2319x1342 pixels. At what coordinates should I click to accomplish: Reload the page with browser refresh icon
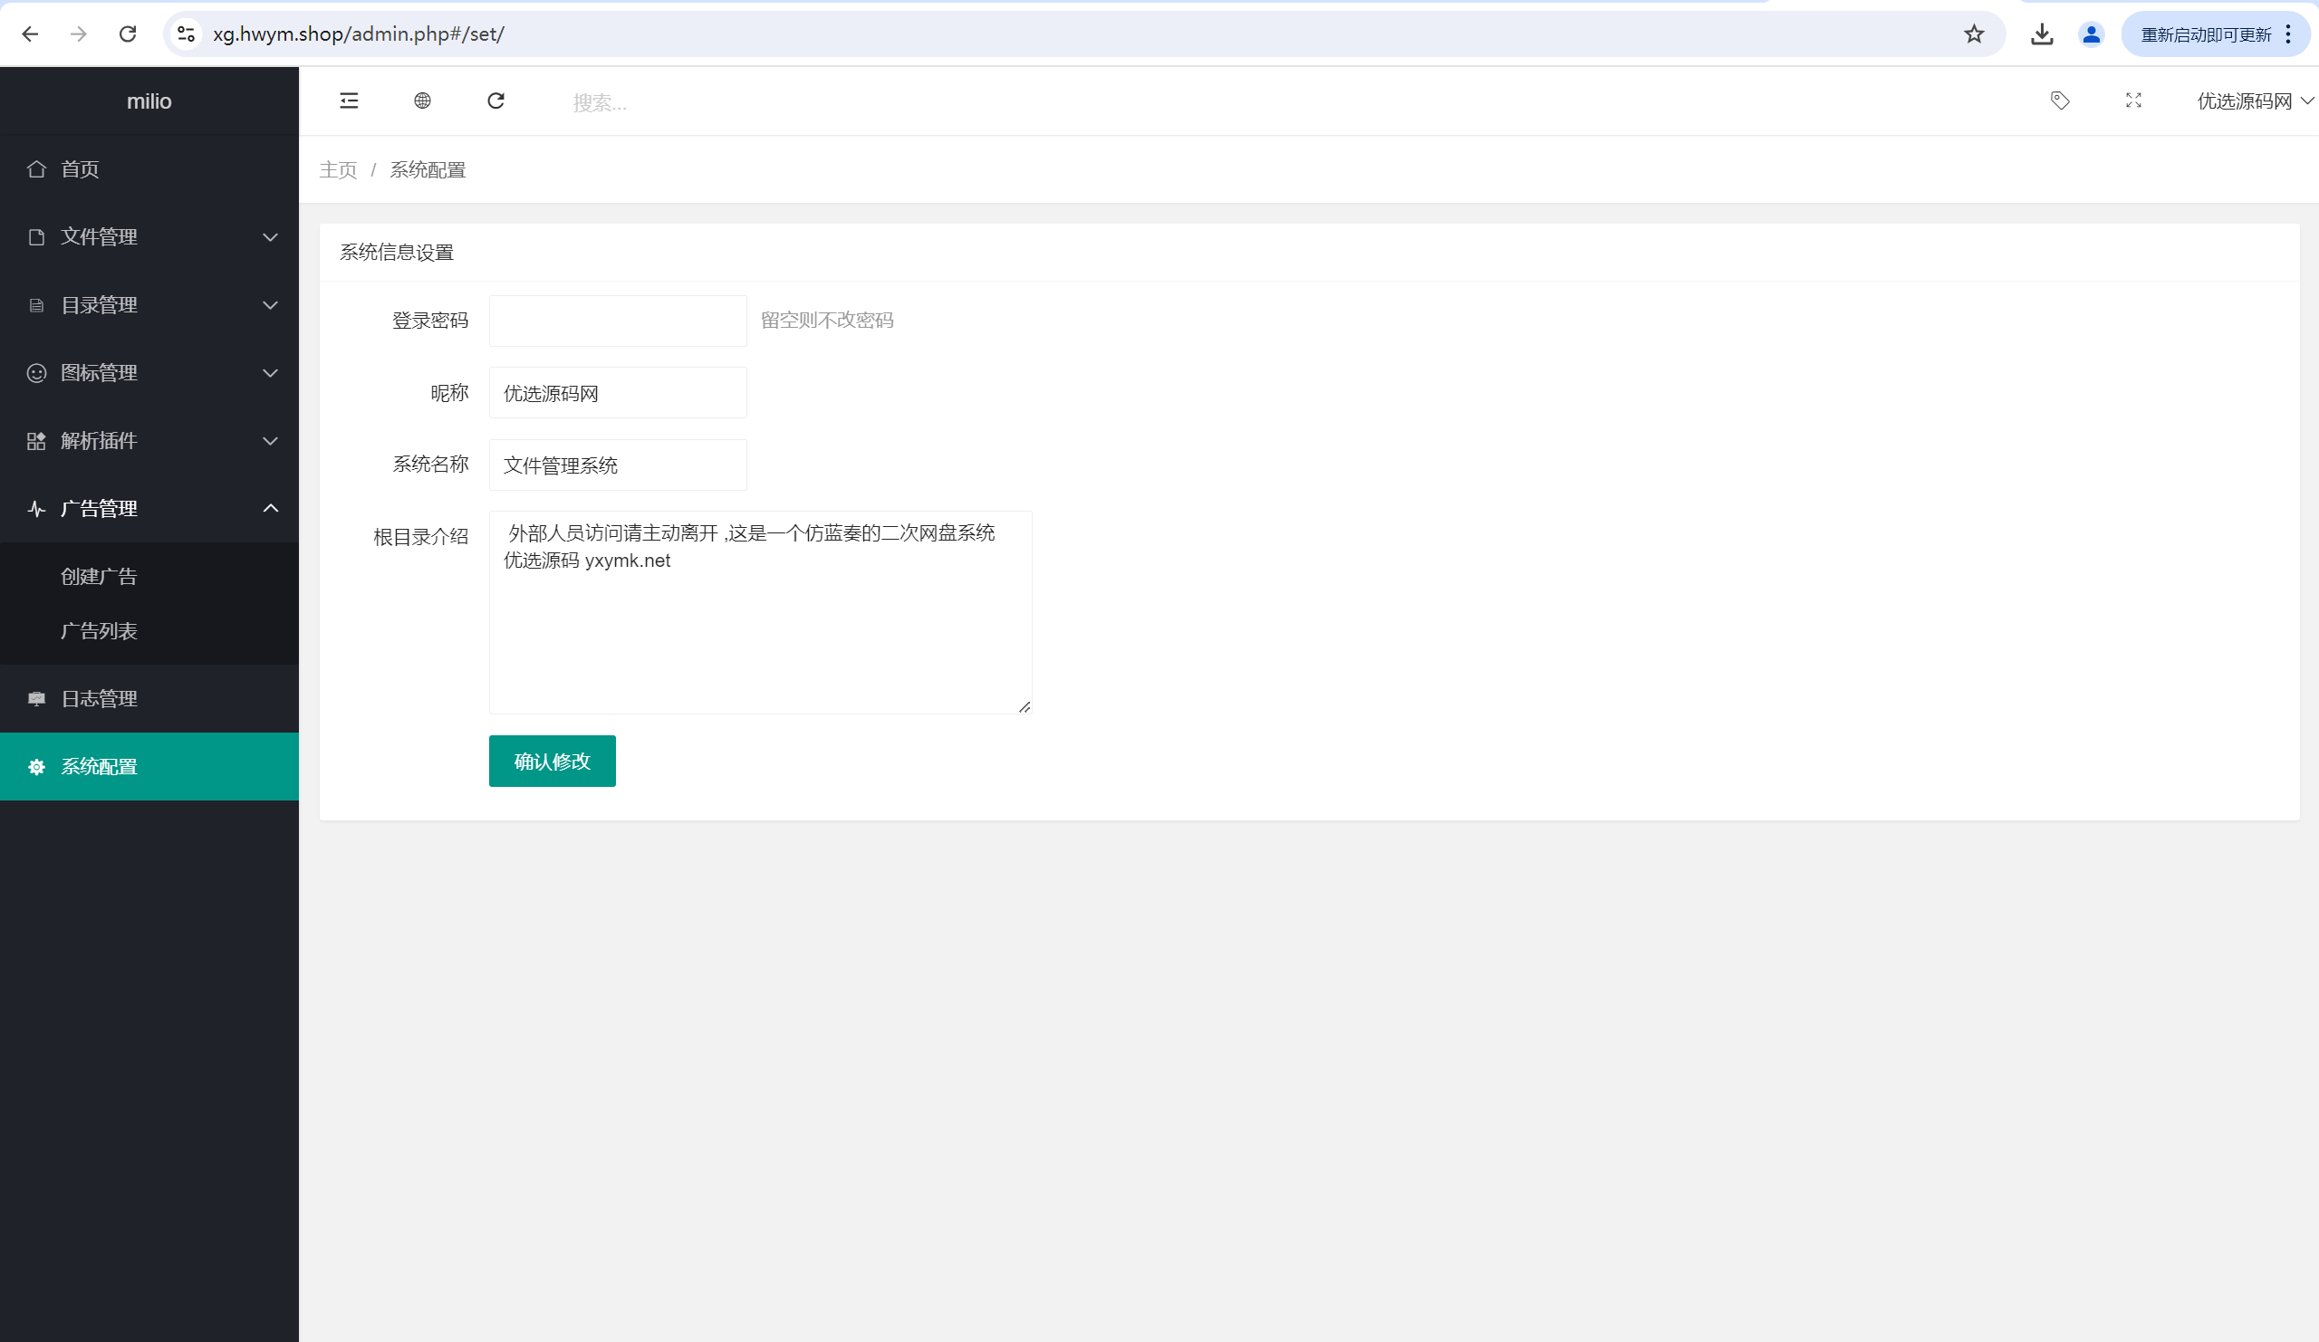coord(128,34)
